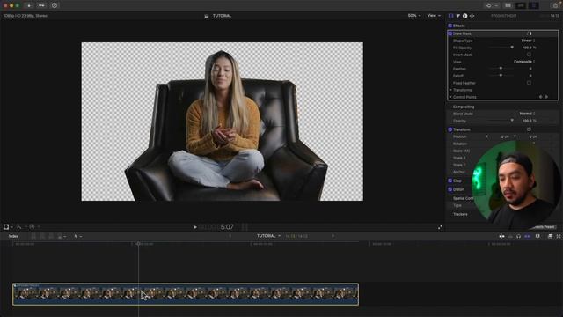563x317 pixels.
Task: Open the transform tool dropdown below viewer
Action: click(8, 227)
